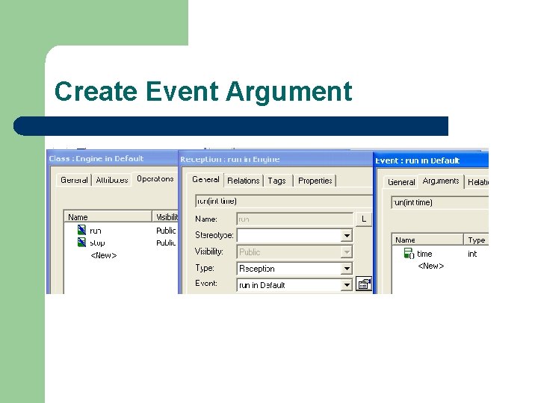Open the Stereotype dropdown arrow
This screenshot has height=403, width=538.
(x=347, y=235)
